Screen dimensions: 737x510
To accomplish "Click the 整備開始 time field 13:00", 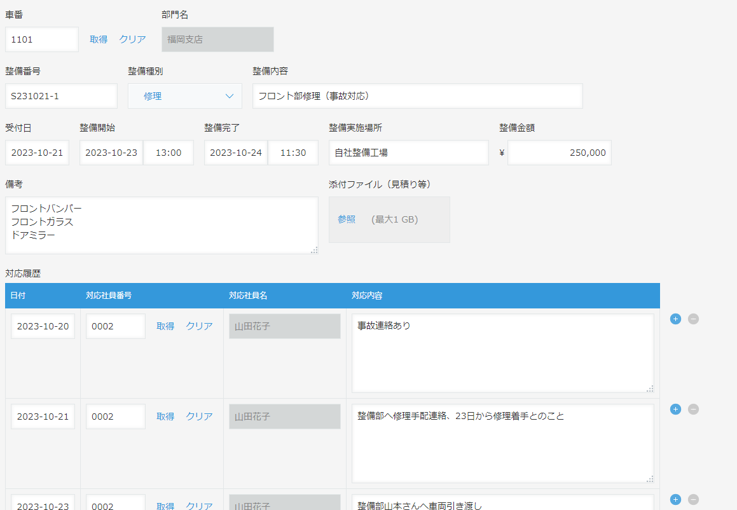I will click(x=169, y=153).
